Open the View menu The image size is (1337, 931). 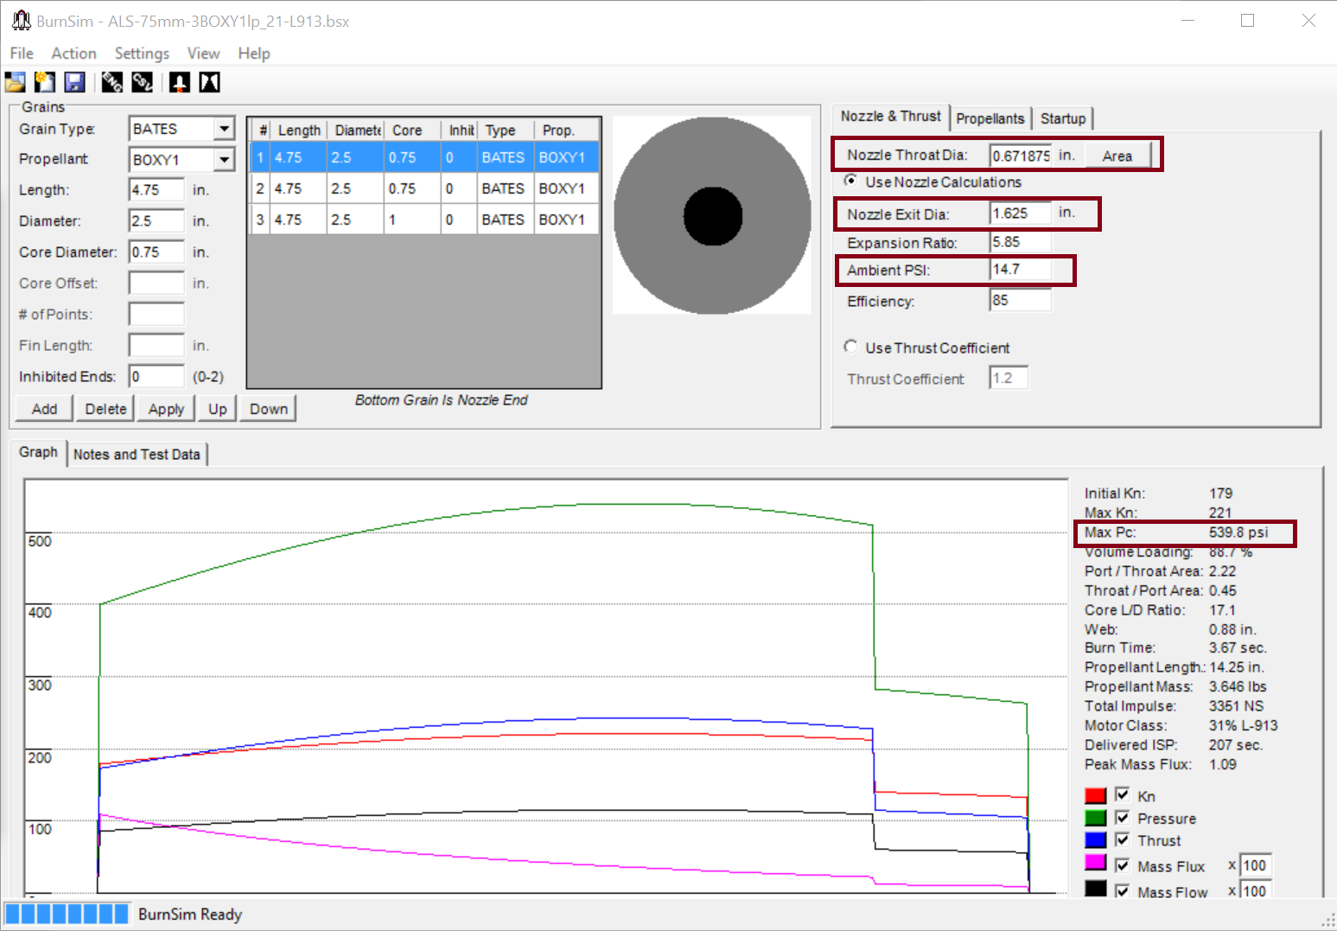tap(204, 54)
